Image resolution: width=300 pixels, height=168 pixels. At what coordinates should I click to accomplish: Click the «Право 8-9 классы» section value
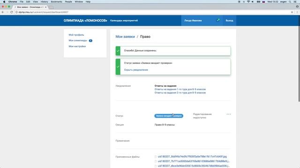(165, 125)
